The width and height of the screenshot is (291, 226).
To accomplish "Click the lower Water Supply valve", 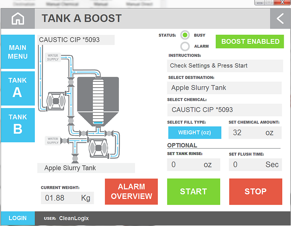I will 65,141.
